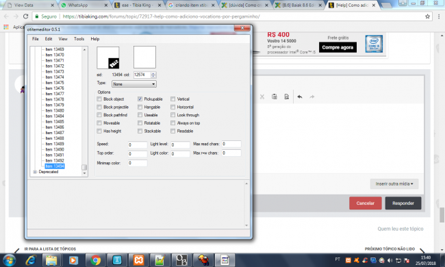Open the Tools menu in otitemeditor
The height and width of the screenshot is (267, 445).
click(79, 39)
